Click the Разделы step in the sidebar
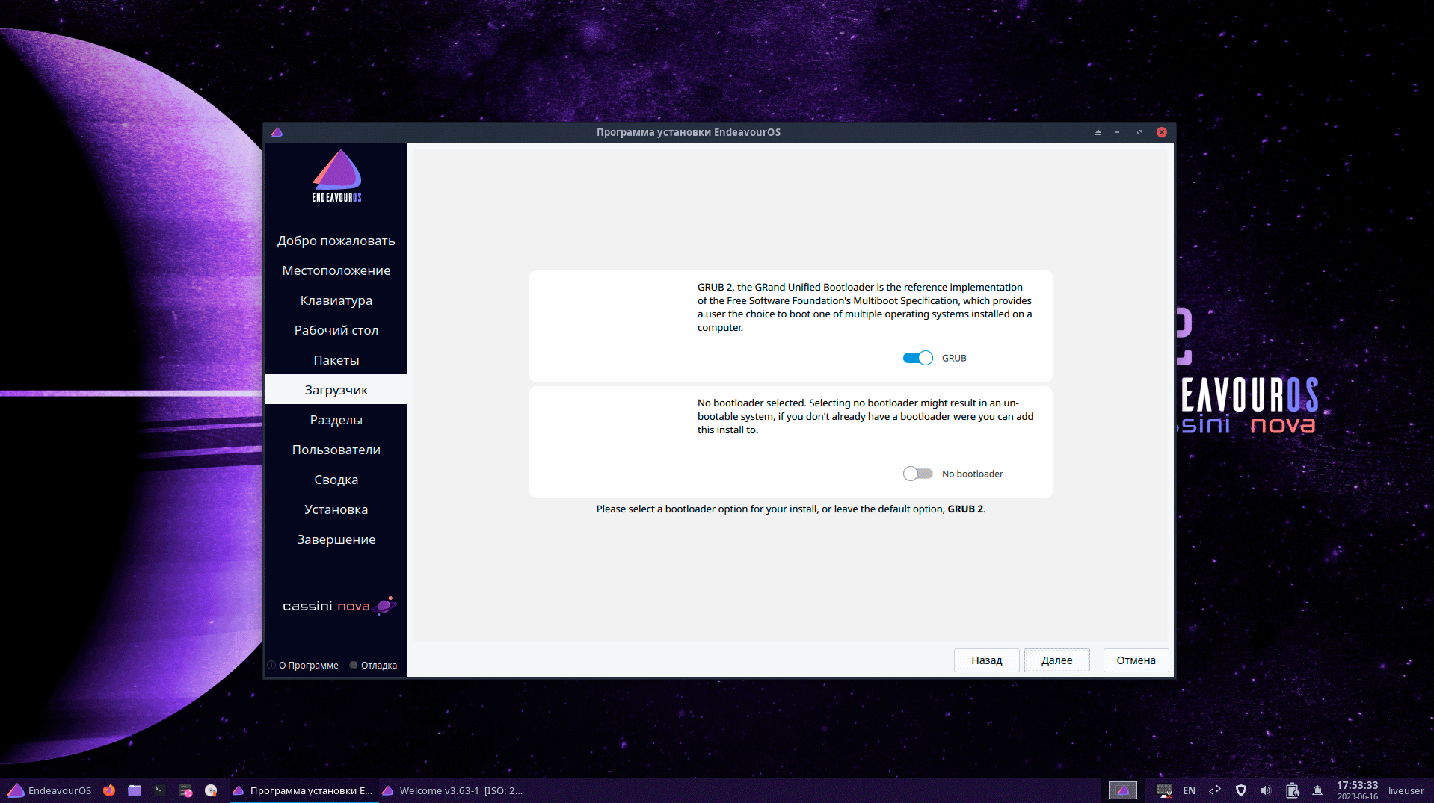Image resolution: width=1434 pixels, height=803 pixels. tap(336, 420)
